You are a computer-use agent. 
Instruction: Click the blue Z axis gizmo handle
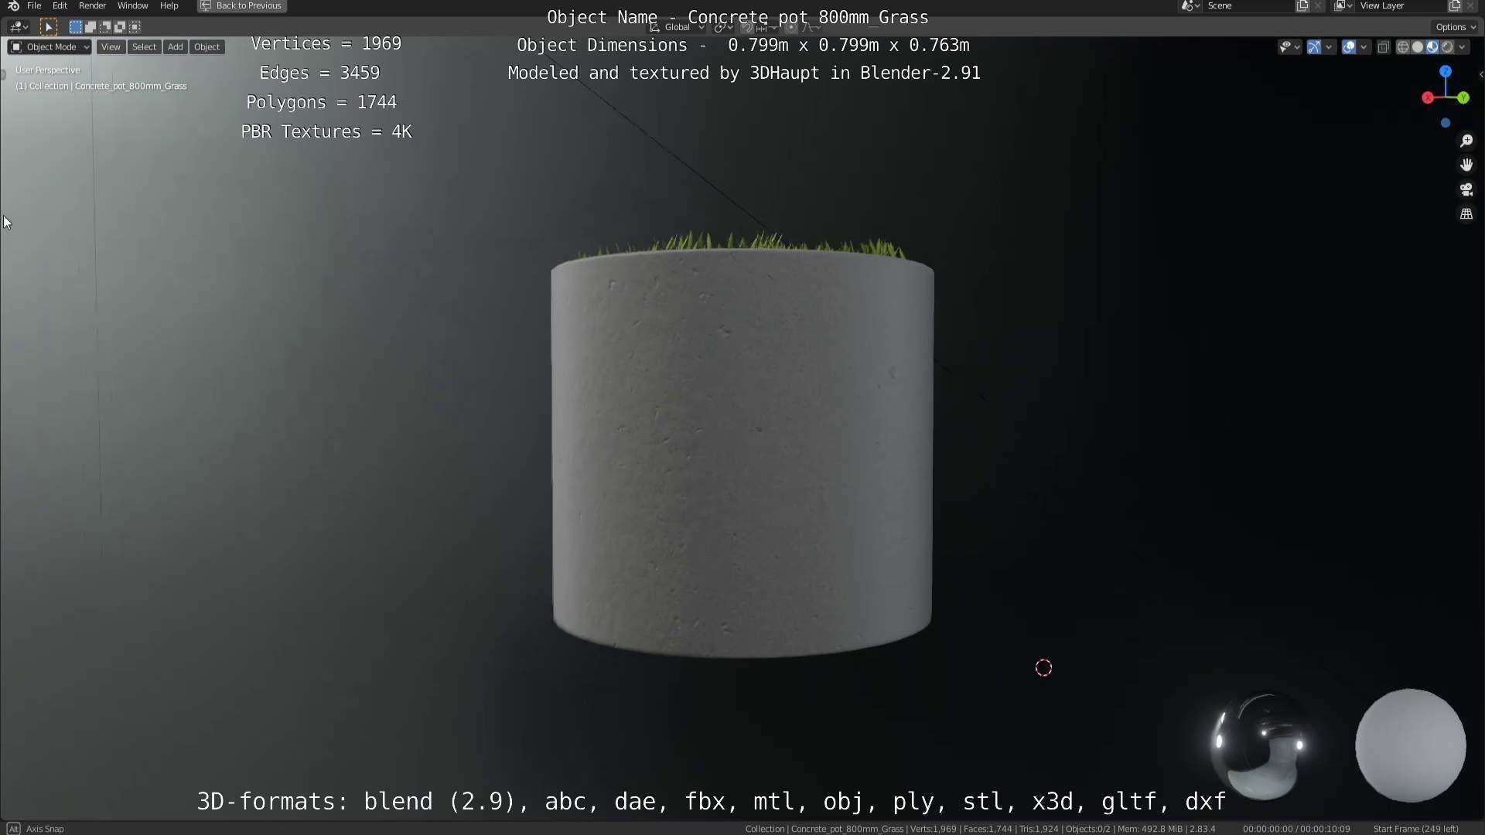click(x=1446, y=71)
